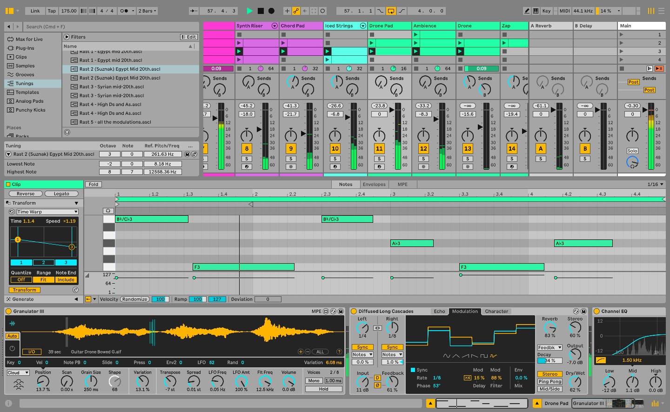The image size is (670, 412).
Task: Enable Reverse on the selected clip
Action: tap(25, 193)
